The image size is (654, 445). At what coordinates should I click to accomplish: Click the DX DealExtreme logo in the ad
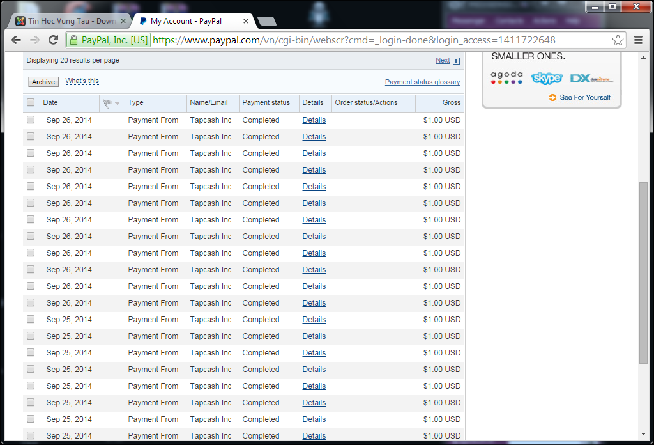(591, 78)
